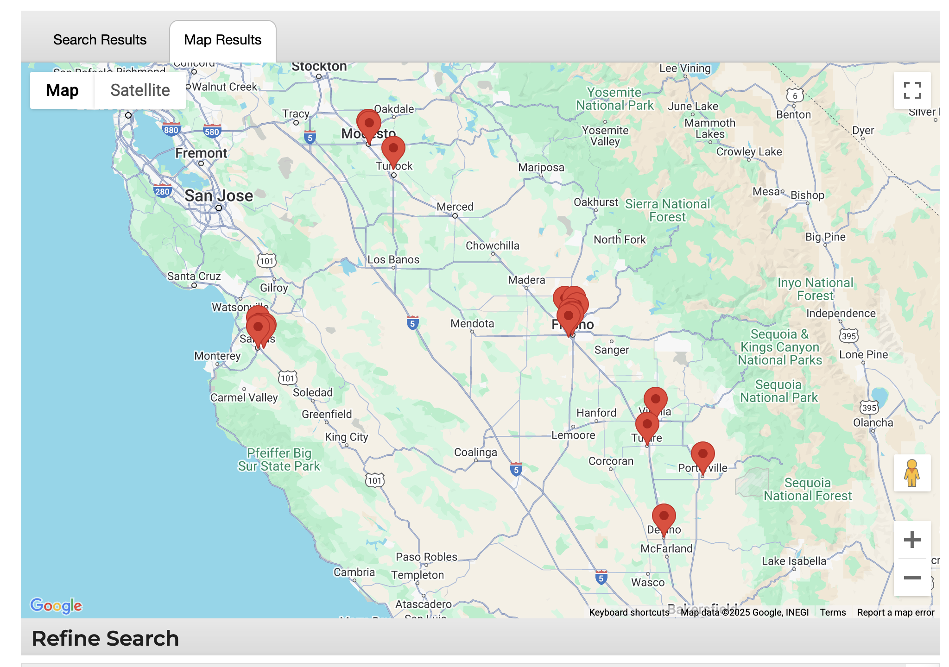Click the front red marker at Salinas
The image size is (949, 667).
tap(258, 327)
